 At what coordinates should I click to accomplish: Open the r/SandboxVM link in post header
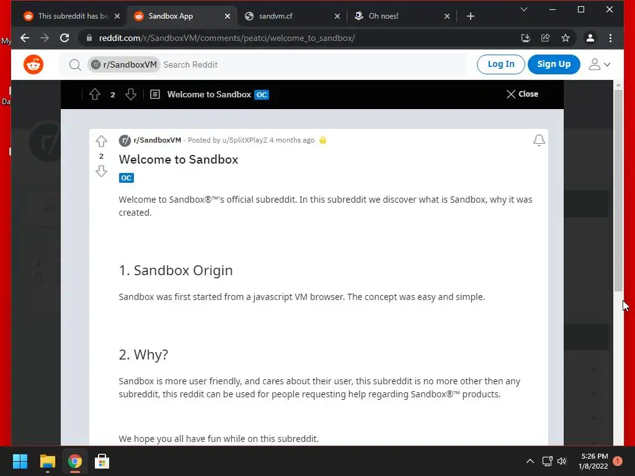pos(157,140)
